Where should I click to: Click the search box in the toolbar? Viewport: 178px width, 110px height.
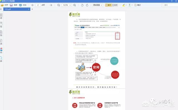pos(170,5)
